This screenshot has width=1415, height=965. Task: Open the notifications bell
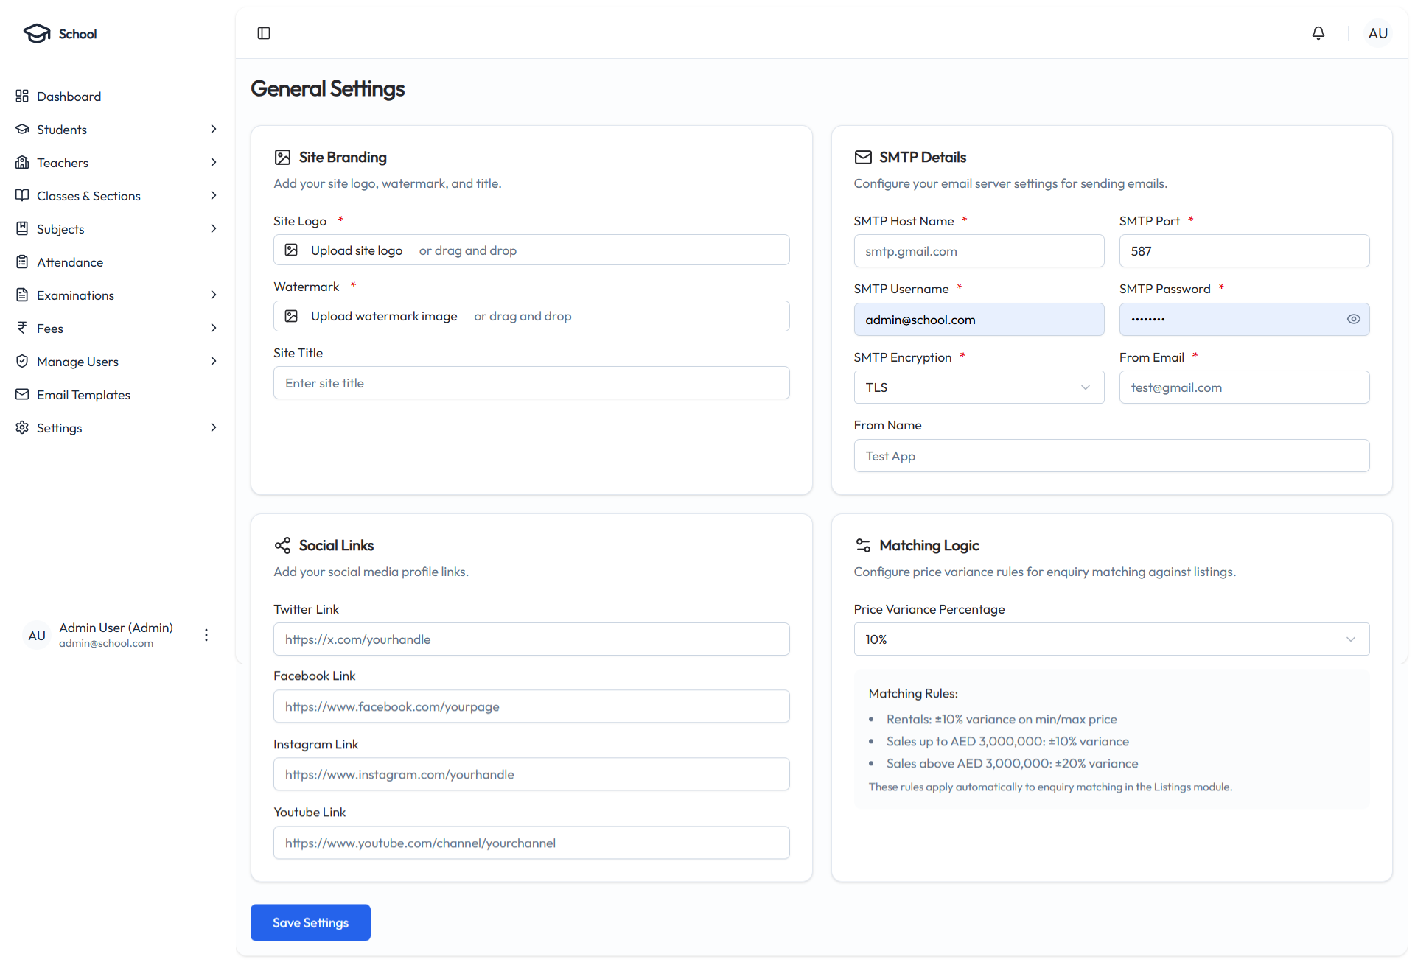coord(1318,33)
